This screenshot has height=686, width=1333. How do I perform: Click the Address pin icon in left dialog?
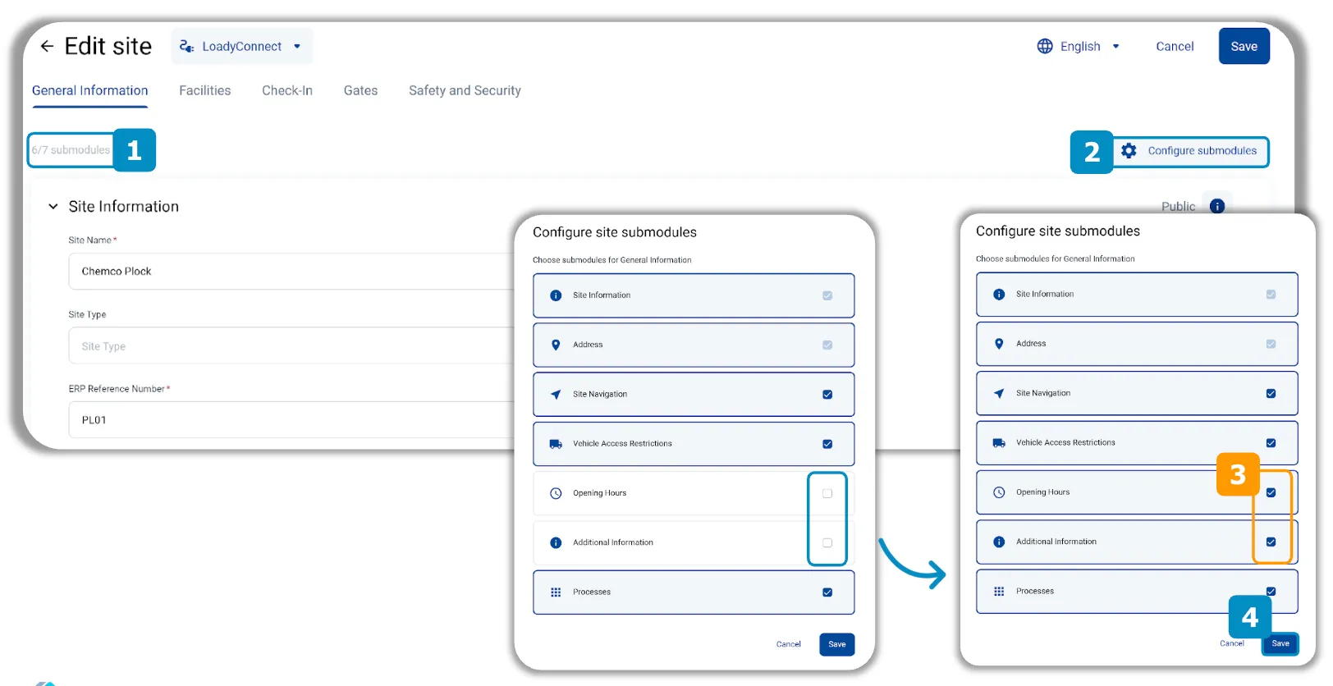556,345
